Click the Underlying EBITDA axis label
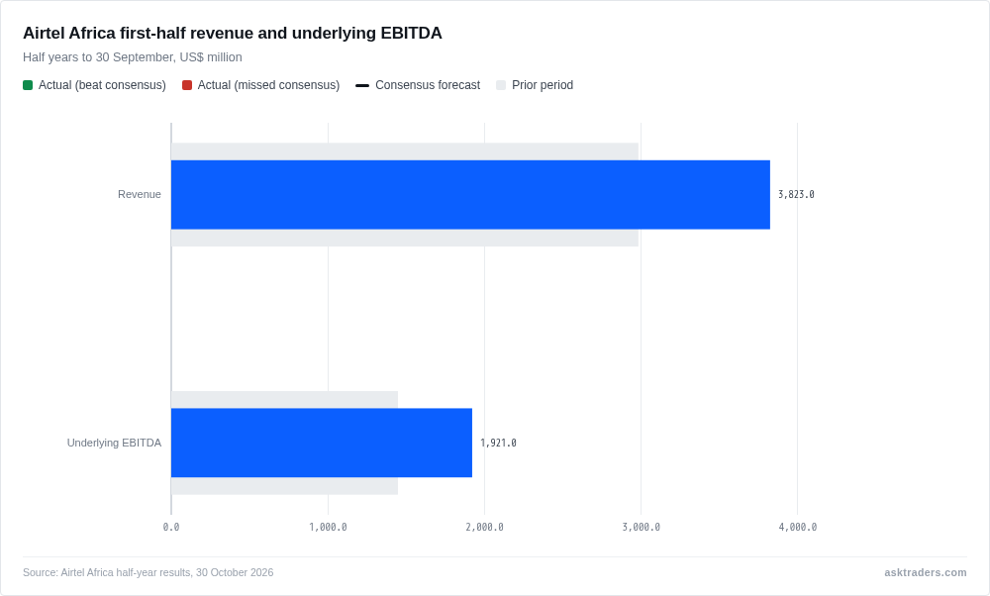Image resolution: width=990 pixels, height=596 pixels. pyautogui.click(x=114, y=443)
